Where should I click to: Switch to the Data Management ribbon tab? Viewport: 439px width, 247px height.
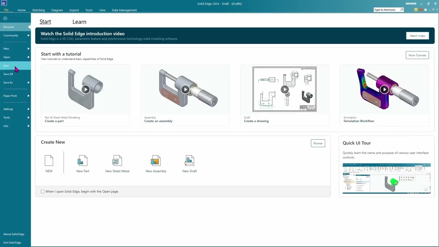[x=124, y=10]
